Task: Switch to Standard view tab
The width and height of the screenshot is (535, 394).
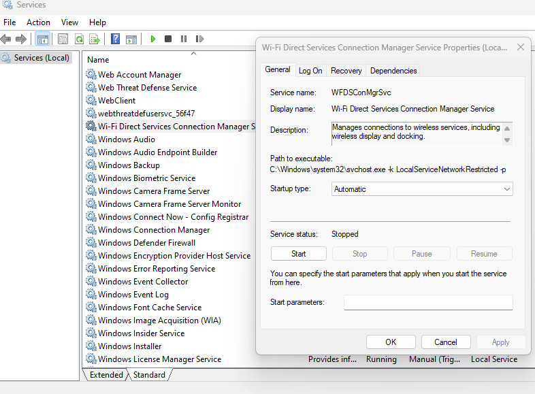Action: pos(149,374)
